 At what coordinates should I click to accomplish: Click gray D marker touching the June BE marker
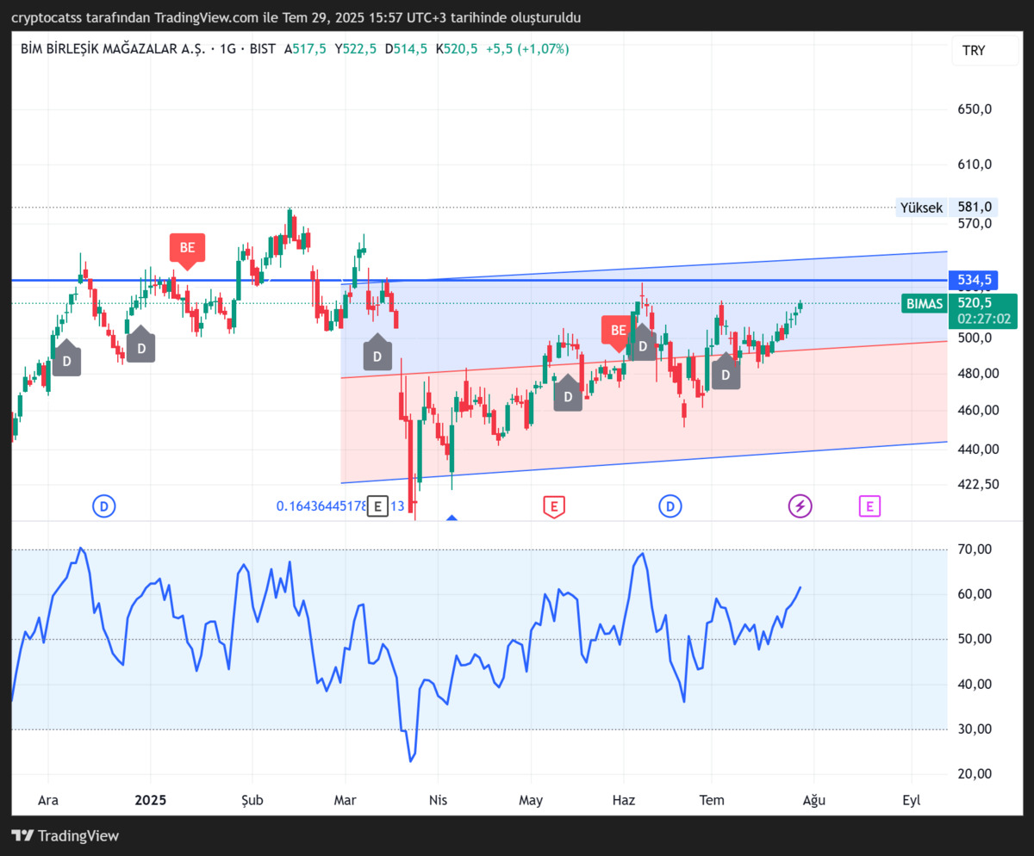point(642,343)
